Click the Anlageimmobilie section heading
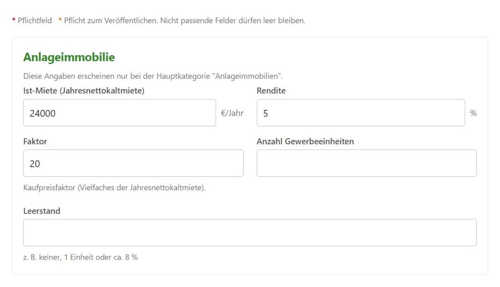Image resolution: width=500 pixels, height=287 pixels. 69,58
